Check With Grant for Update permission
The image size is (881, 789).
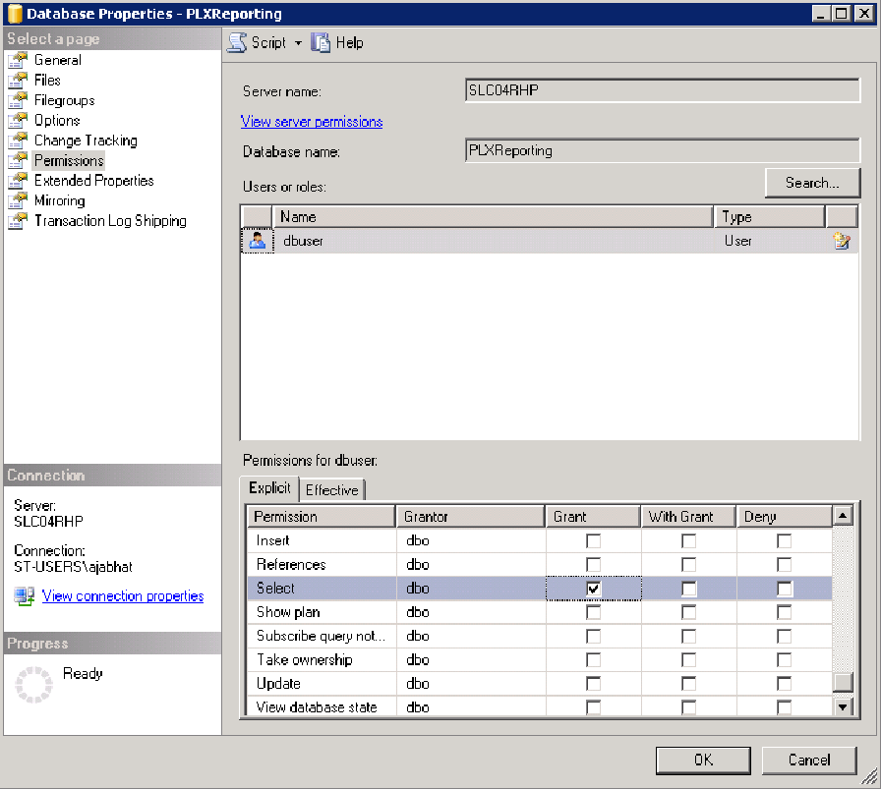(x=689, y=684)
